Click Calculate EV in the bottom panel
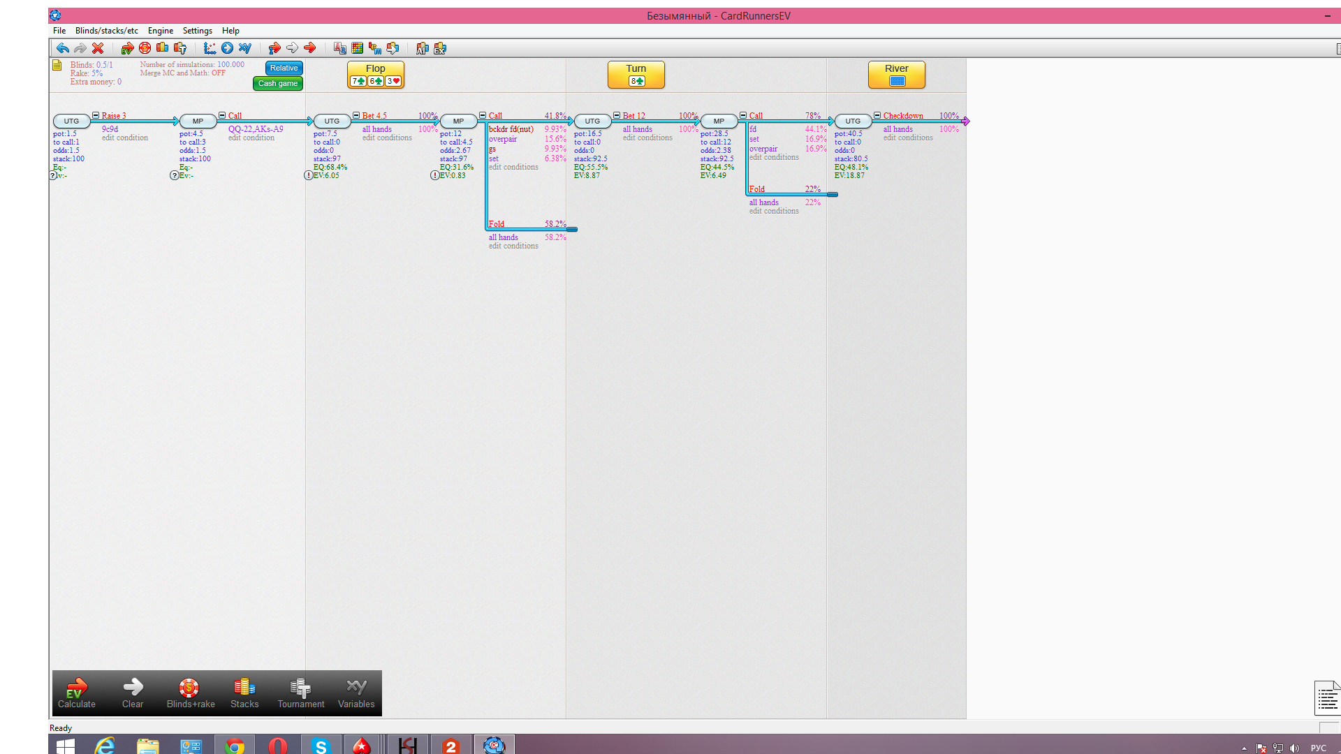The width and height of the screenshot is (1341, 754). coord(77,693)
